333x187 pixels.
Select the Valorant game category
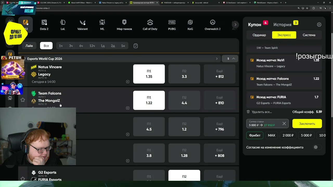pos(82,25)
